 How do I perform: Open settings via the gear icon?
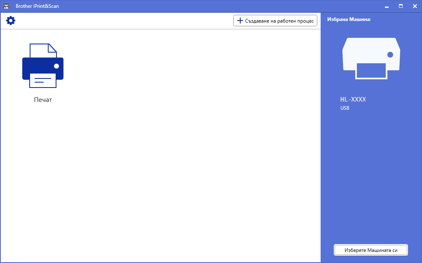11,21
